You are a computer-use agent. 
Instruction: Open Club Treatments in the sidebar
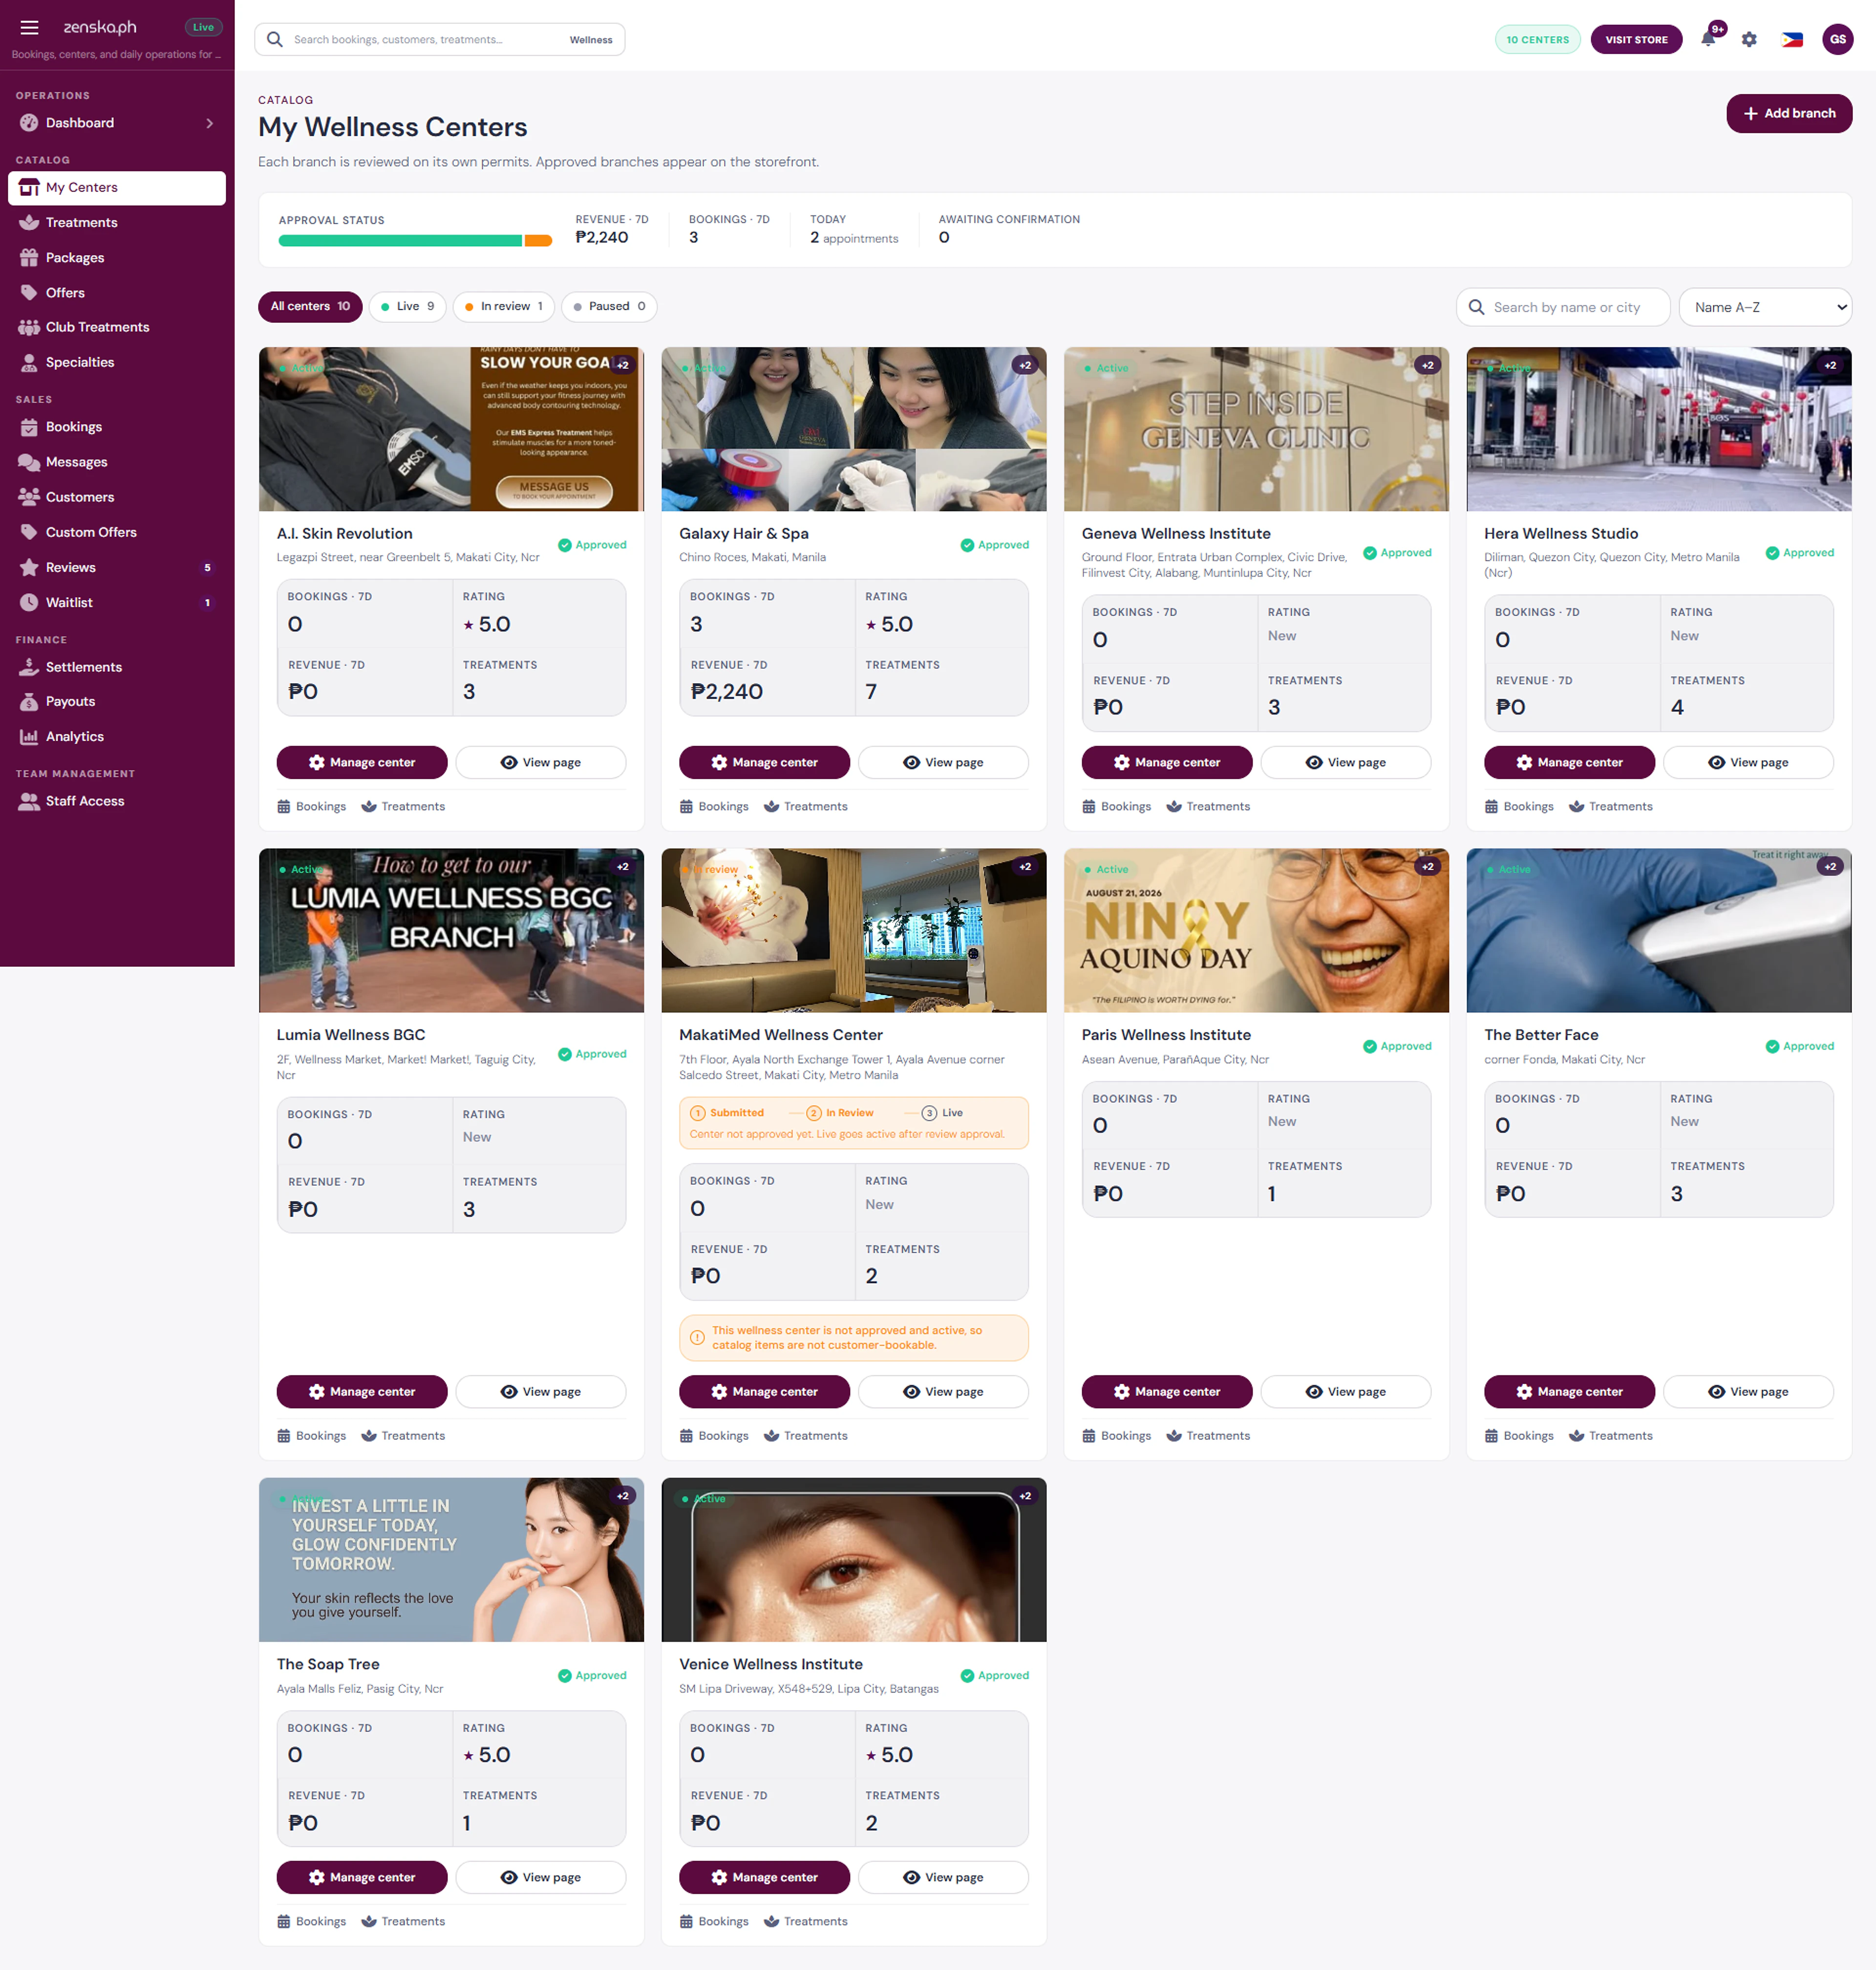117,327
